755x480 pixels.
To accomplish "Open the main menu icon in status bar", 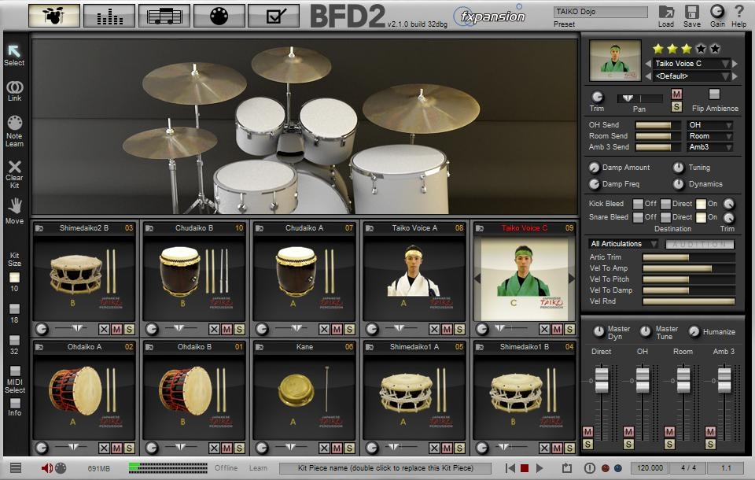I will (16, 468).
